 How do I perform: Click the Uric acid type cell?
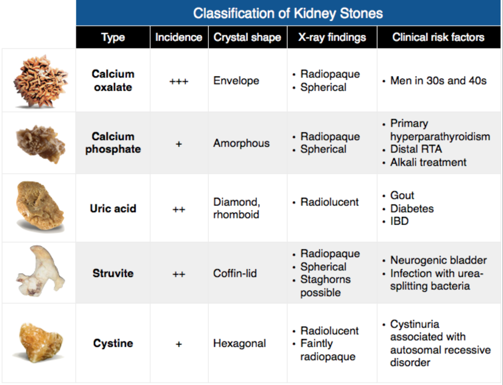pyautogui.click(x=113, y=208)
